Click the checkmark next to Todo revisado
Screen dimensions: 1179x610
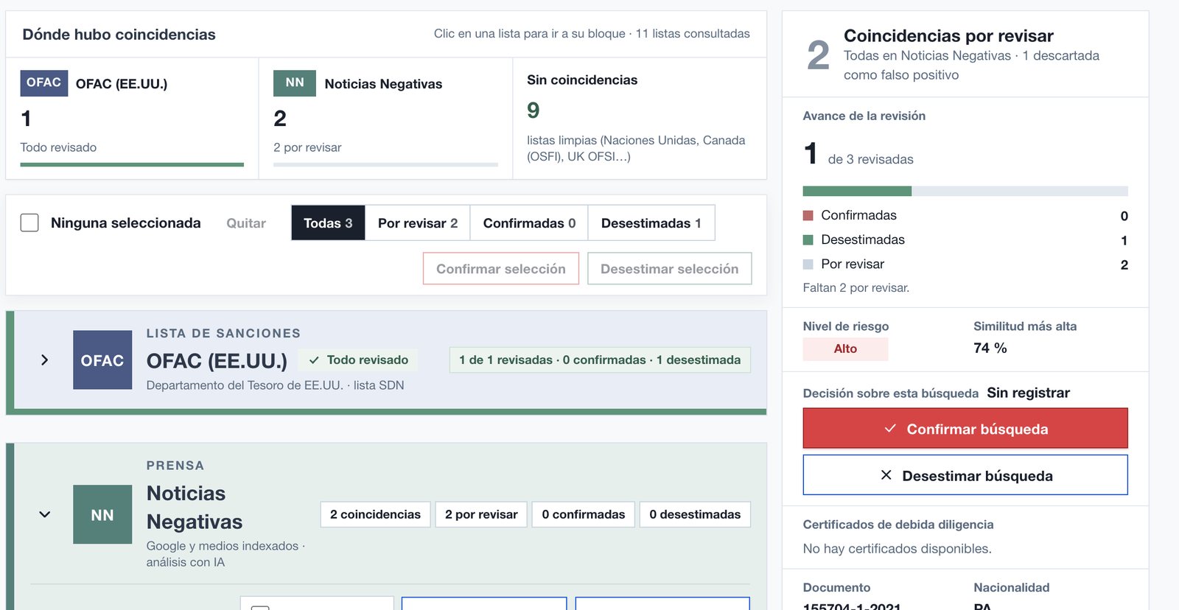coord(314,360)
